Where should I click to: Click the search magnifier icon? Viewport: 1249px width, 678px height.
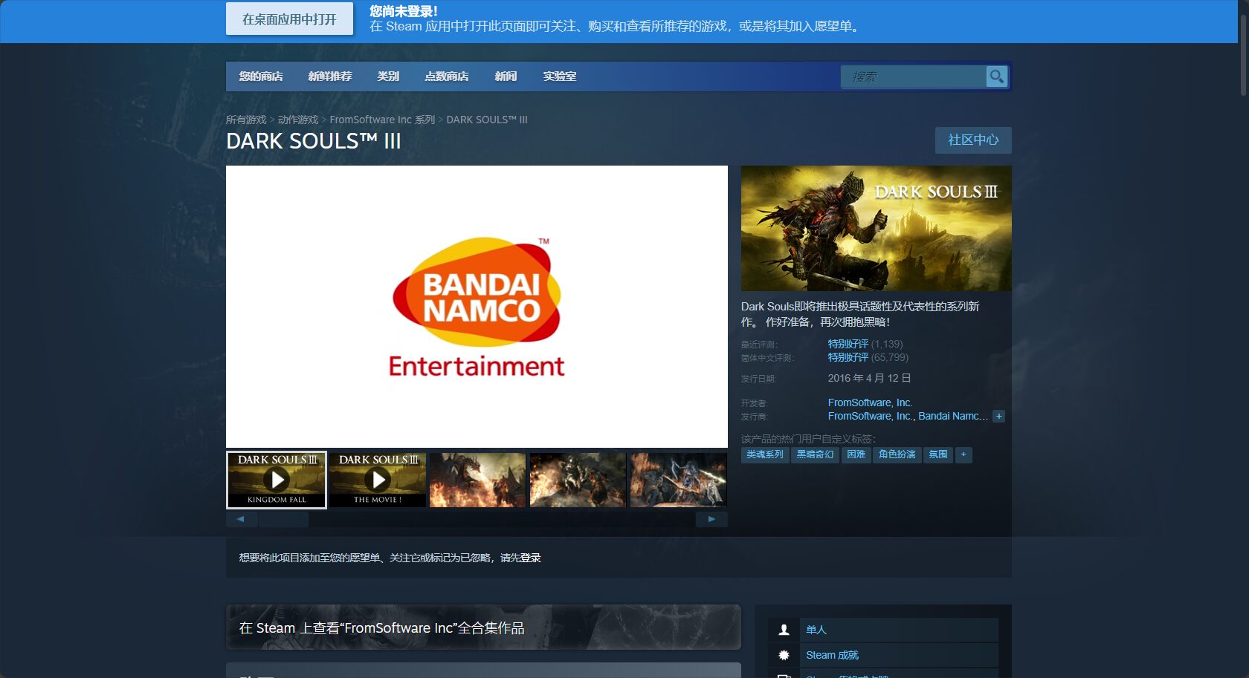click(x=996, y=76)
